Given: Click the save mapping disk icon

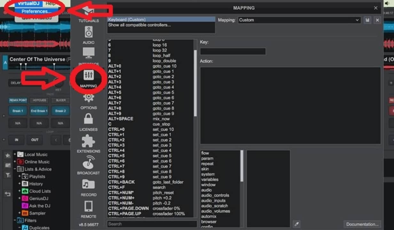Looking at the screenshot, I should [x=367, y=20].
